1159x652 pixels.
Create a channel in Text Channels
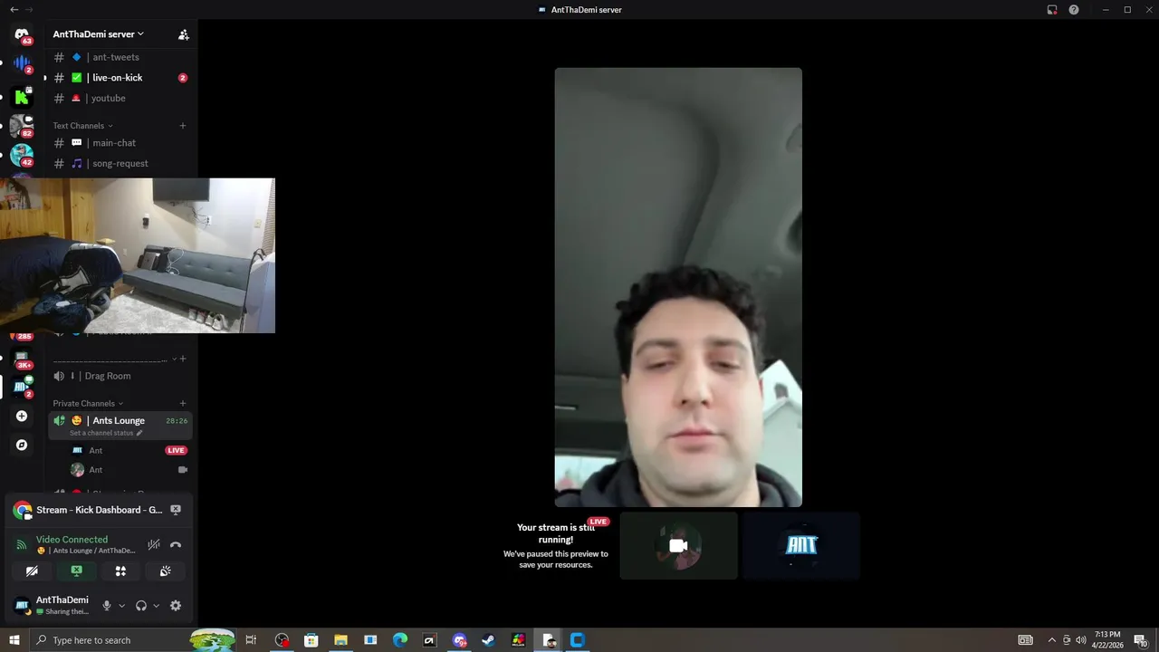coord(182,126)
